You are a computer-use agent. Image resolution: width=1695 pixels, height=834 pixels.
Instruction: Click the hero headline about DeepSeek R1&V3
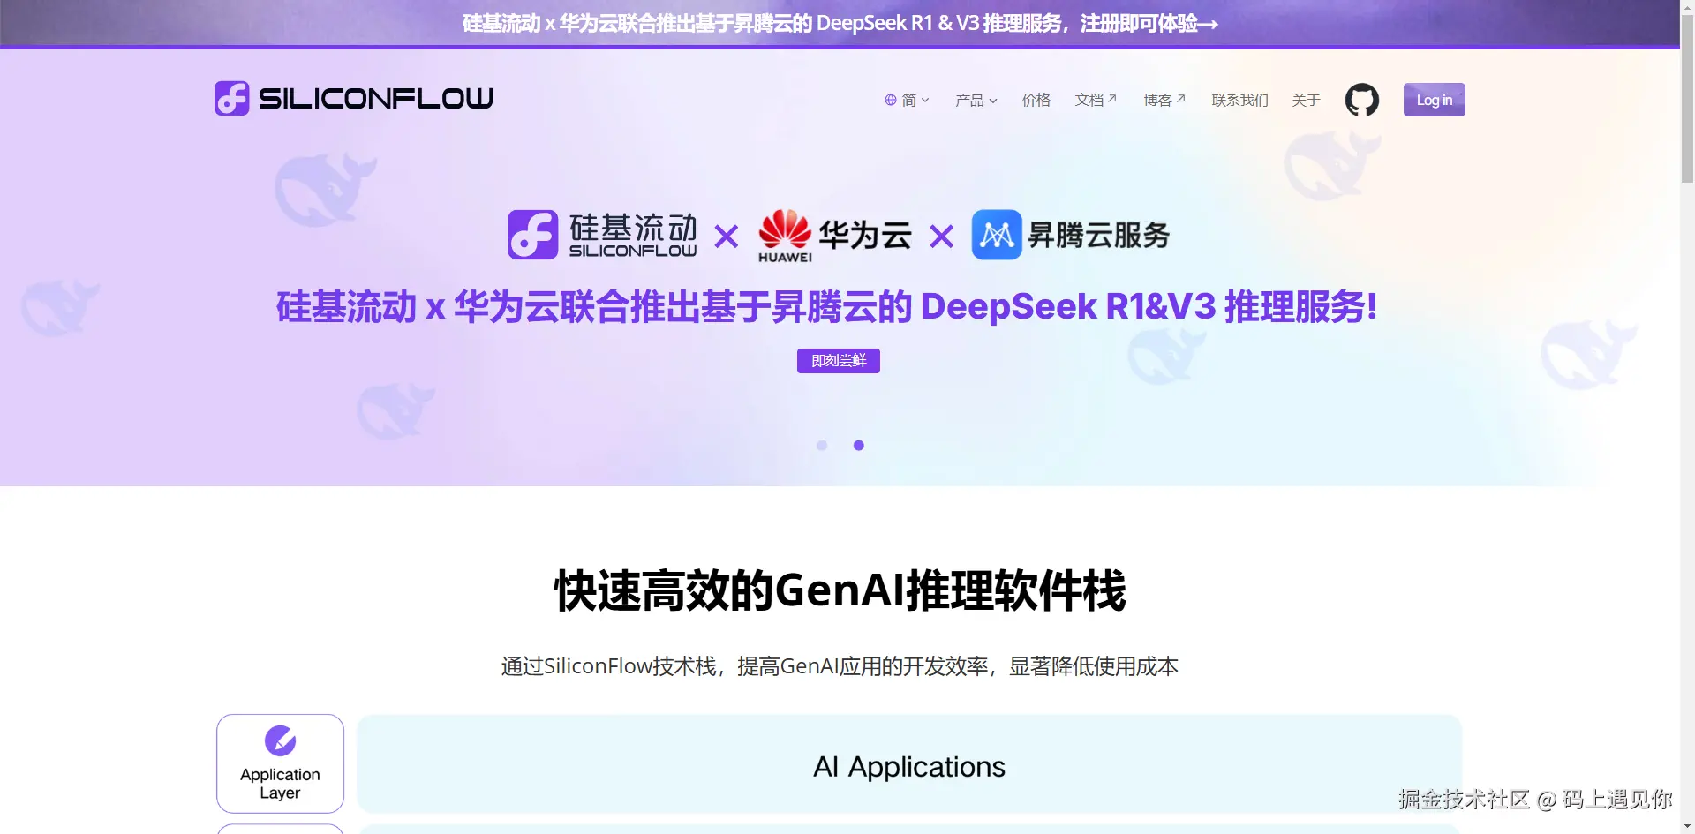tap(826, 307)
